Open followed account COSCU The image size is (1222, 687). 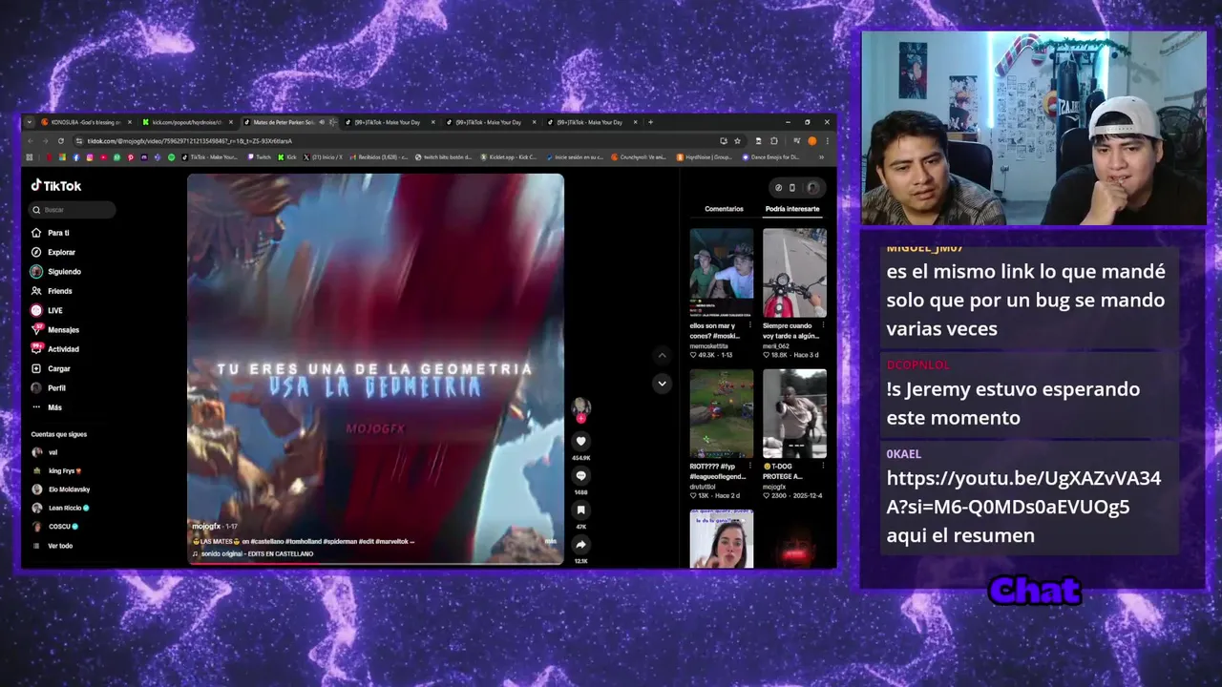pyautogui.click(x=55, y=527)
